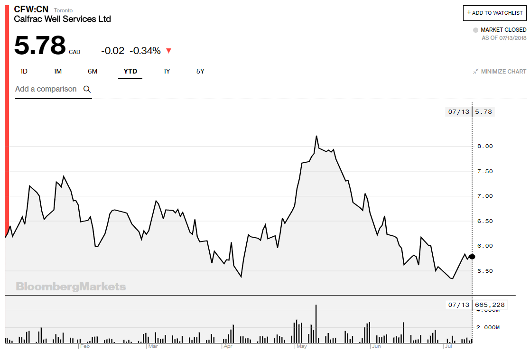Screen dimensions: 530x352
Task: Click the May x-axis label
Action: point(301,346)
